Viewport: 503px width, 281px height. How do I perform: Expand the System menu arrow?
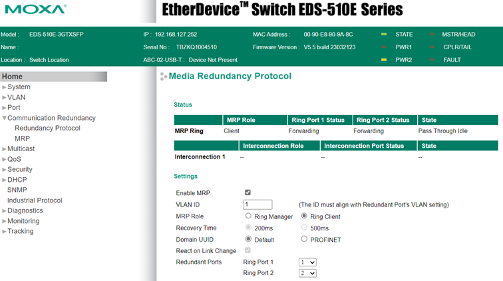[4, 87]
